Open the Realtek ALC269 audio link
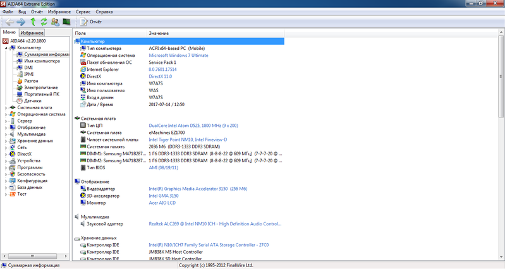Screen dimensions: 505x269 [x=215, y=224]
